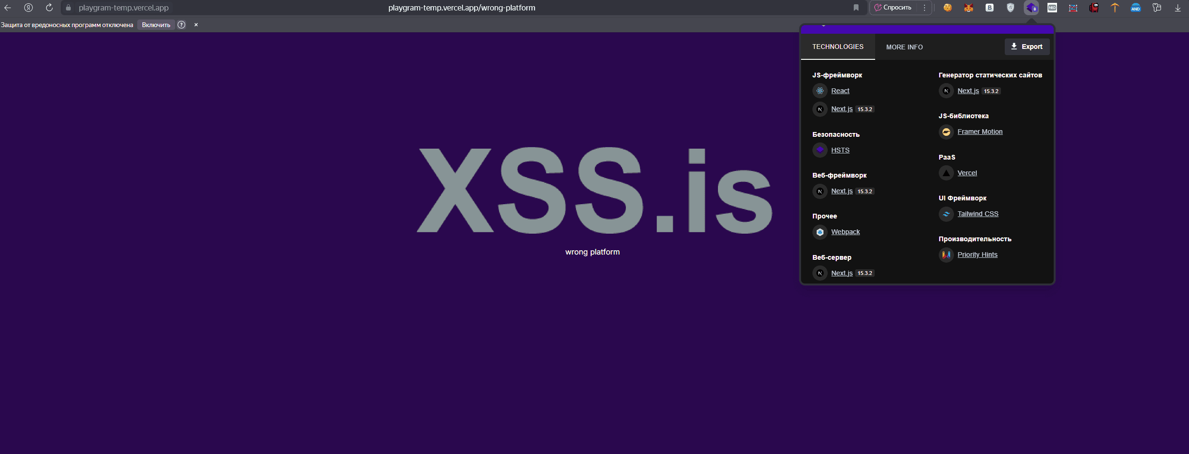Open the browser extensions manager icon
Screen dimensions: 1189x454
(1157, 8)
